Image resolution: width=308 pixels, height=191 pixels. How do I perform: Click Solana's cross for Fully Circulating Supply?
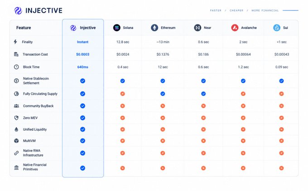tap(123, 94)
